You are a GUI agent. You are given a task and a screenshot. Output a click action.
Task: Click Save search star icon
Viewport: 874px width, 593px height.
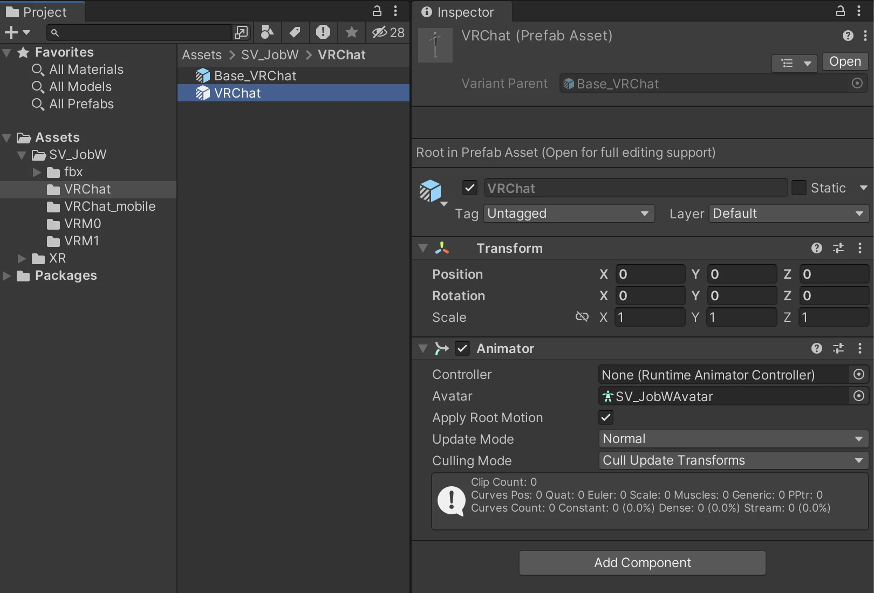pos(351,32)
